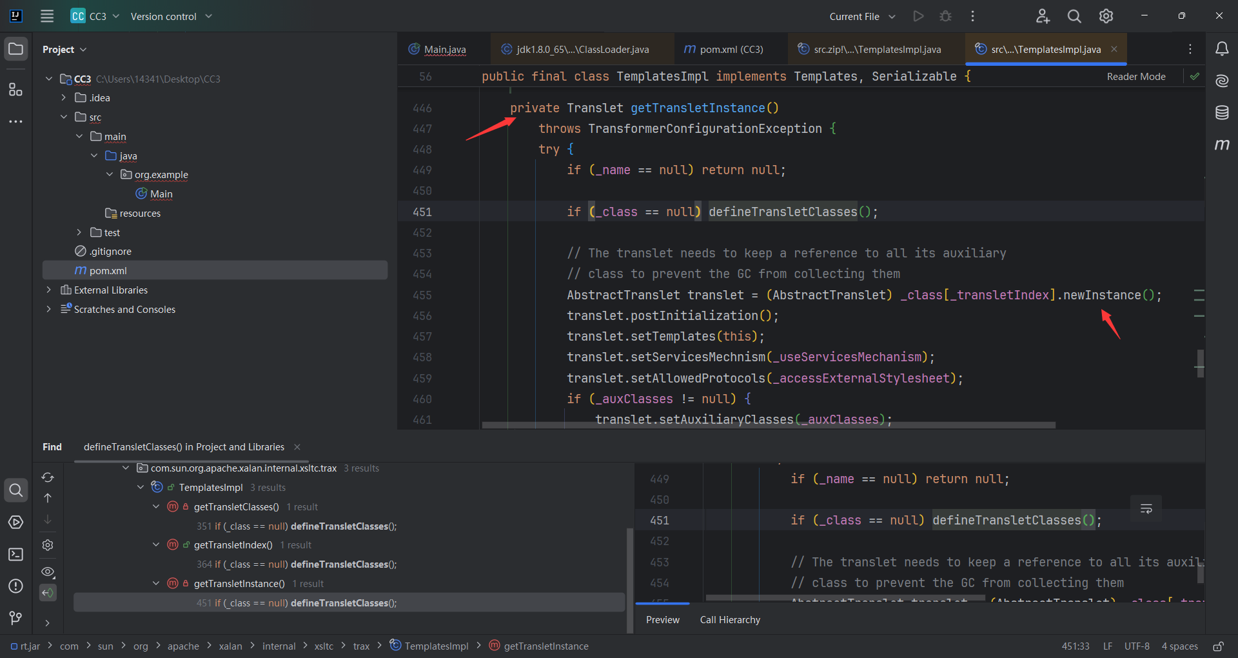Click the 451:33 caret position
The width and height of the screenshot is (1238, 658).
pyautogui.click(x=1076, y=646)
